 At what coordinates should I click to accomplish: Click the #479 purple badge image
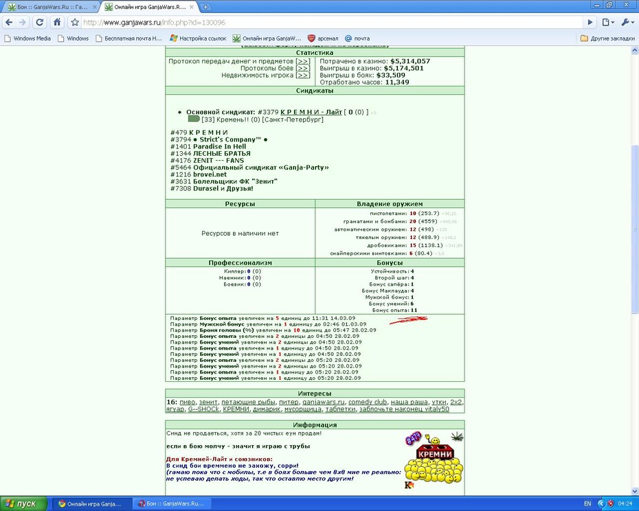413,438
